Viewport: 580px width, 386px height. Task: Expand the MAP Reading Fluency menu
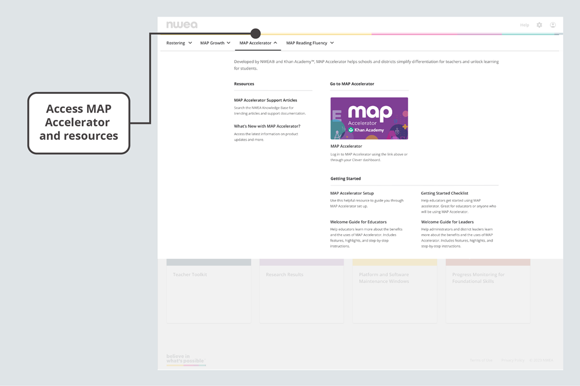coord(310,43)
